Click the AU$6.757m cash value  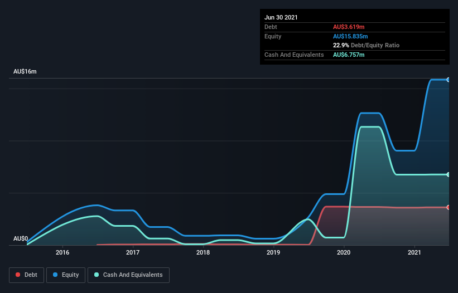349,55
